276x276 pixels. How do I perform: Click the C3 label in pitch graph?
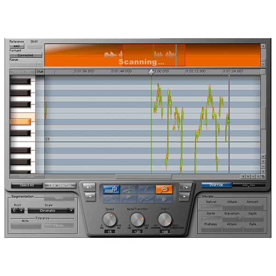tap(47, 139)
